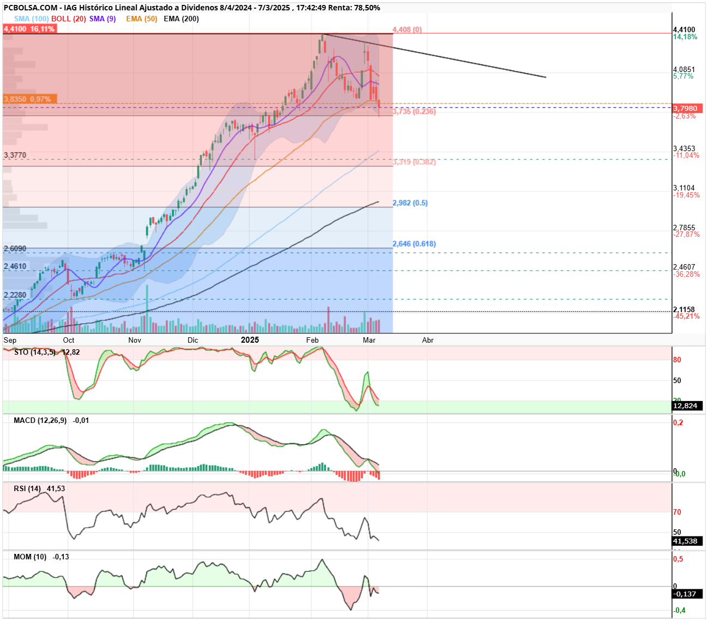Select the EMA (50) legend label
708x621 pixels.
click(x=141, y=19)
